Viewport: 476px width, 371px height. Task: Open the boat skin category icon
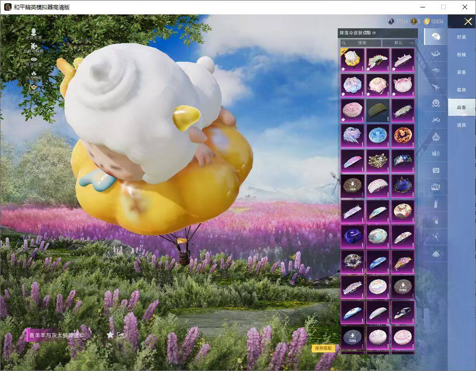tap(436, 54)
